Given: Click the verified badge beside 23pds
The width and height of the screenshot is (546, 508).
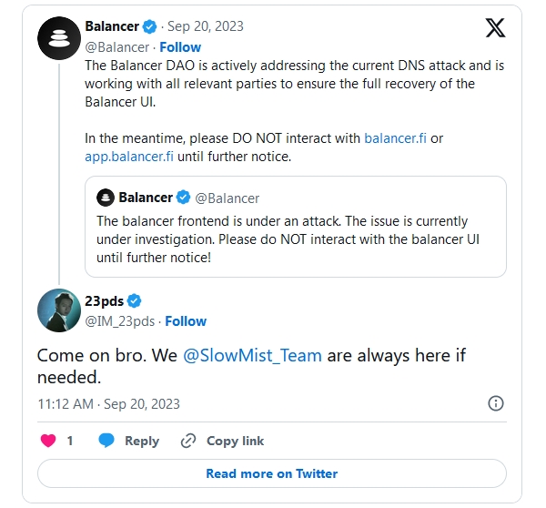Looking at the screenshot, I should pyautogui.click(x=135, y=301).
